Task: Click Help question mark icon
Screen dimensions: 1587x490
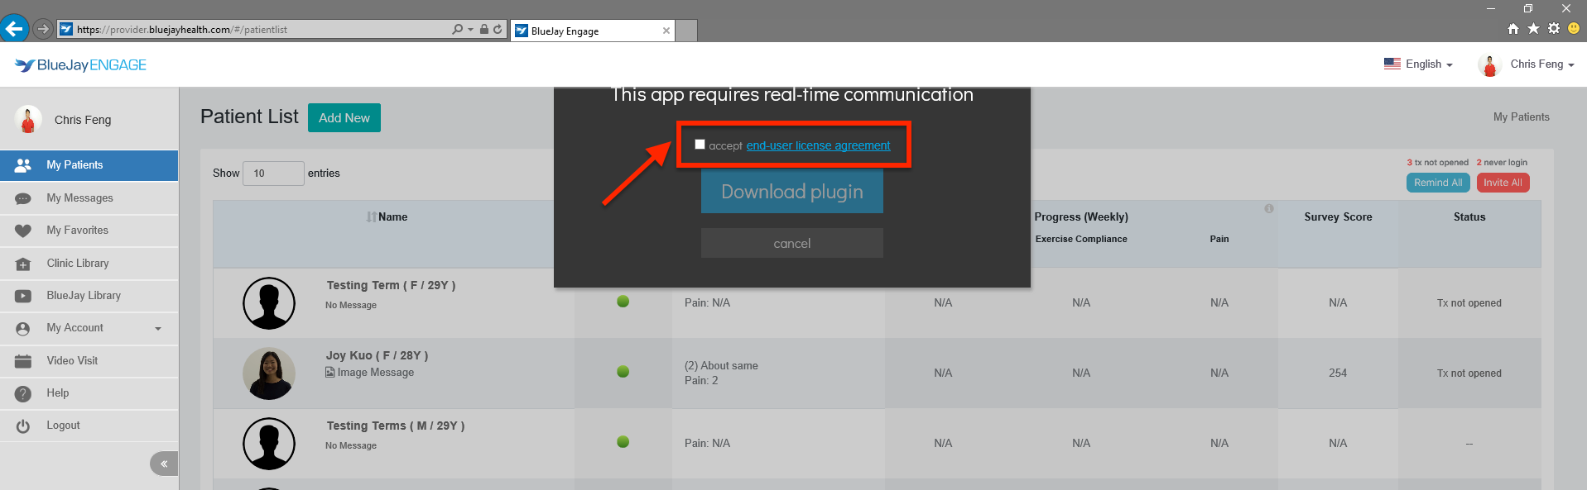Action: pos(23,393)
